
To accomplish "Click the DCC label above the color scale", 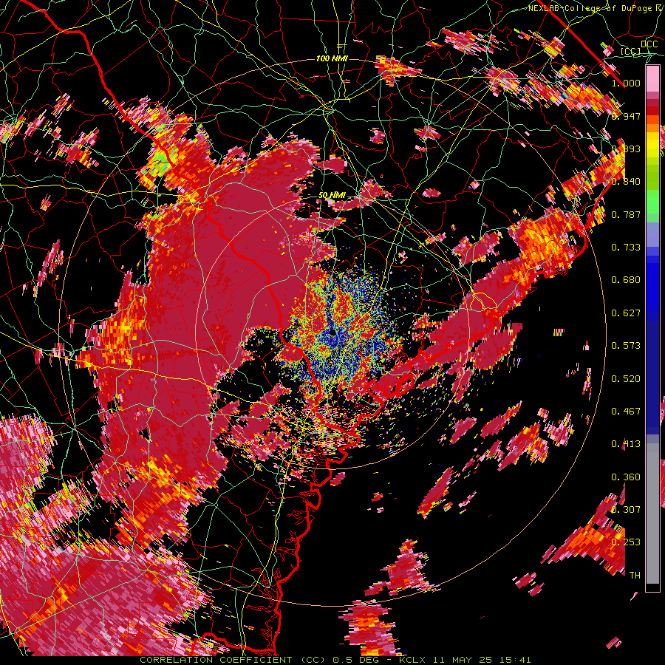I will pos(649,44).
